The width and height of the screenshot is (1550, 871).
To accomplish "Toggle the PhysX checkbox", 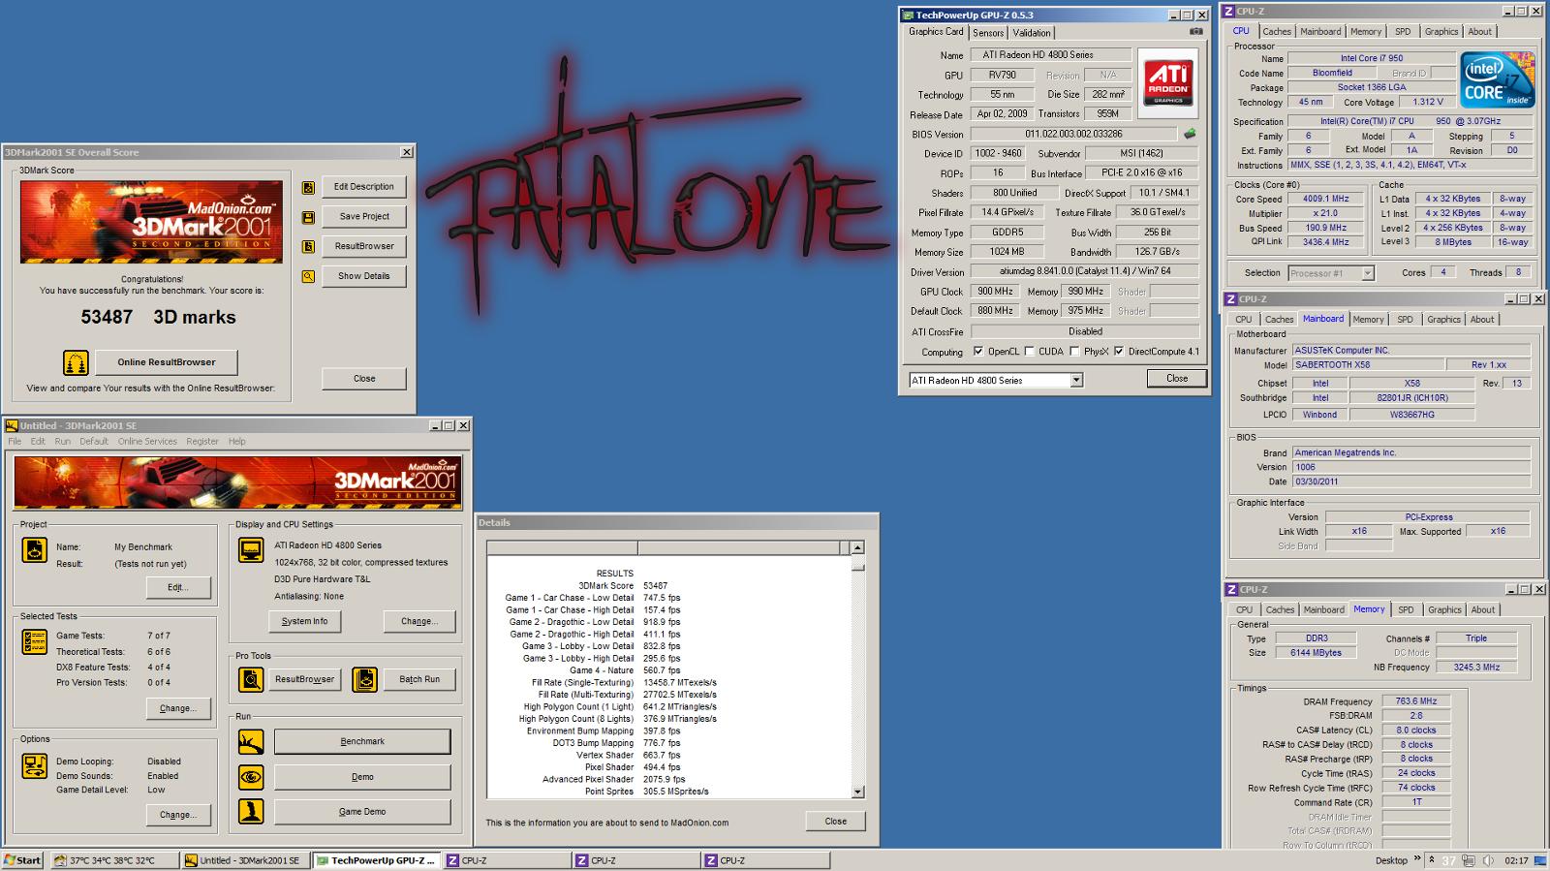I will [1074, 352].
